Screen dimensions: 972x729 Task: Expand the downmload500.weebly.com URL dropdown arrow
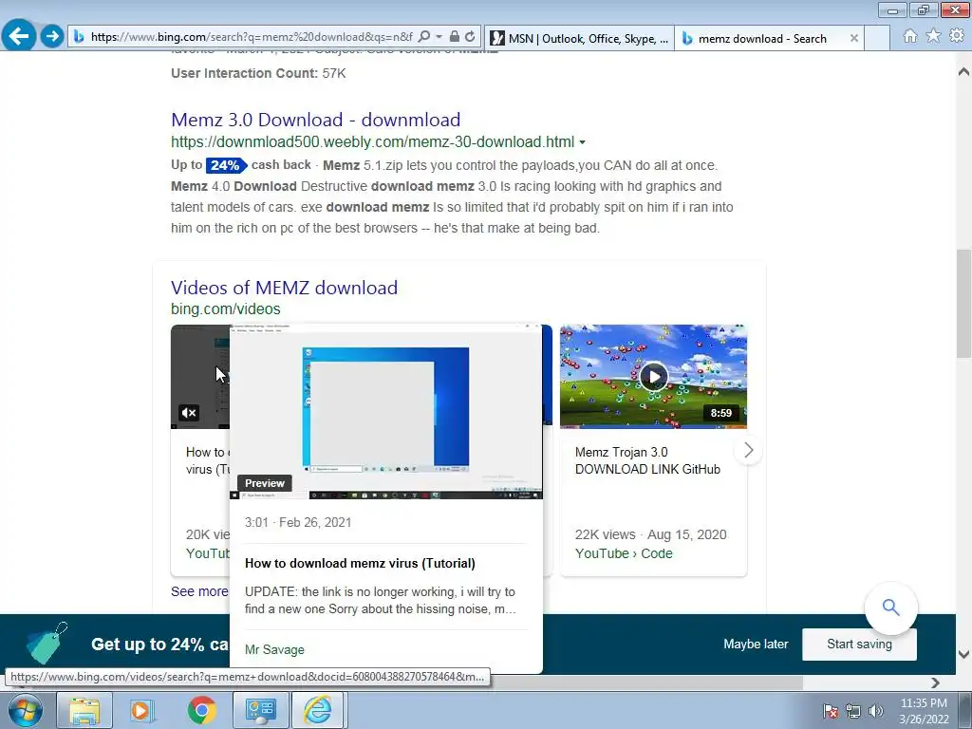tap(582, 142)
